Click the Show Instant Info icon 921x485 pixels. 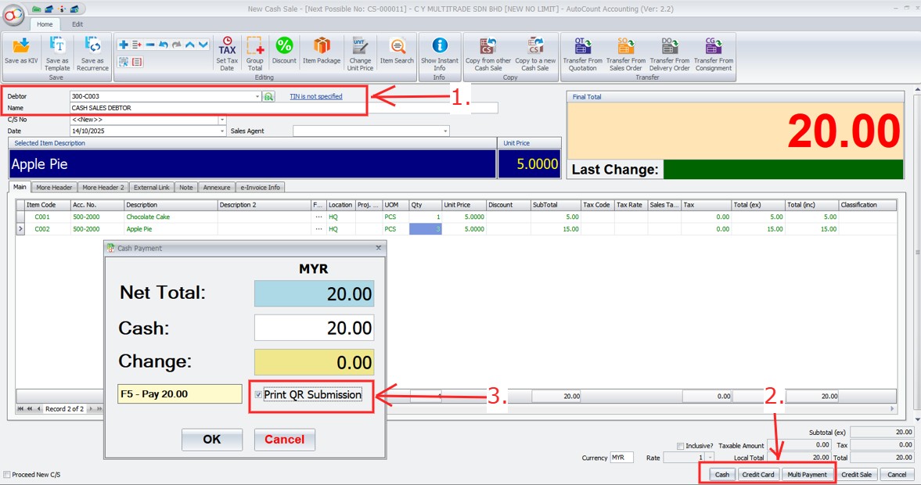point(440,52)
